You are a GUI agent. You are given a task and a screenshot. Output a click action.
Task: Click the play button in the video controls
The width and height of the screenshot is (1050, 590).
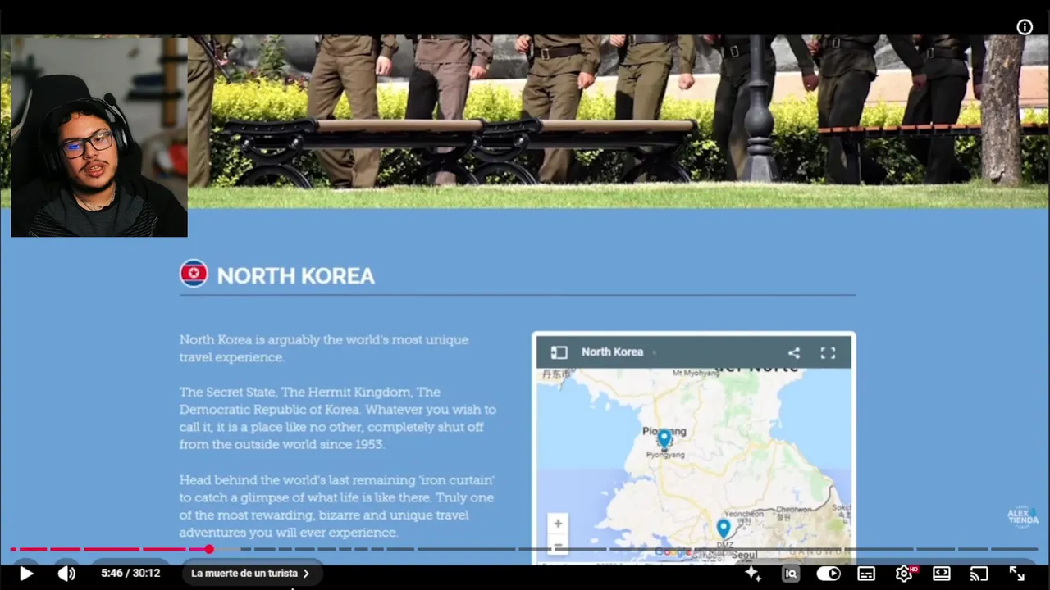coord(25,574)
